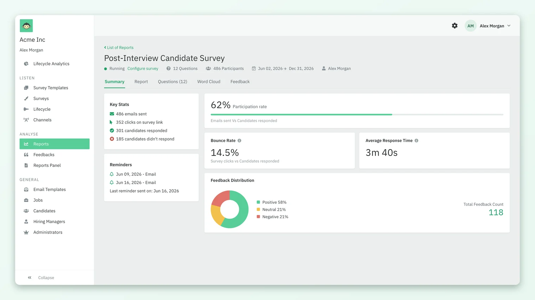Open Reports in the sidebar
535x300 pixels.
[55, 144]
